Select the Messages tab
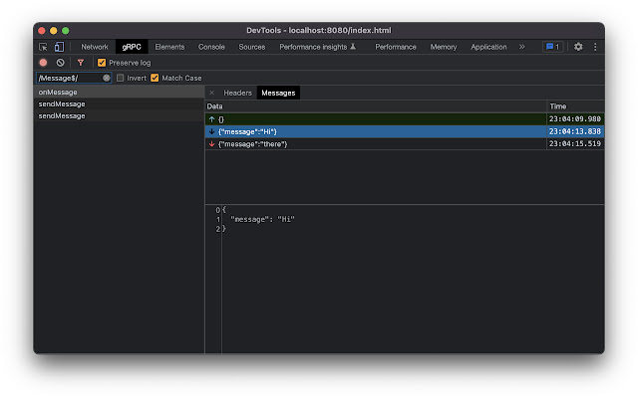The height and width of the screenshot is (398, 638). pos(278,93)
